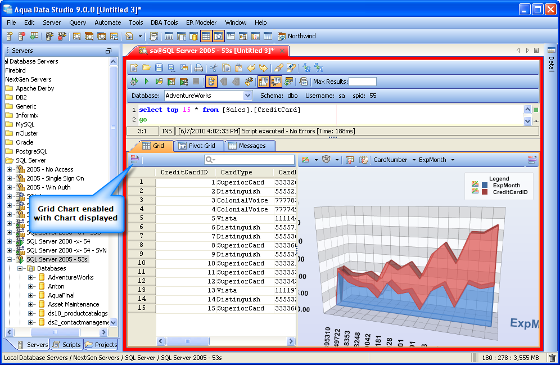
Task: Click the search magnifier in grid filter box
Action: pyautogui.click(x=209, y=160)
